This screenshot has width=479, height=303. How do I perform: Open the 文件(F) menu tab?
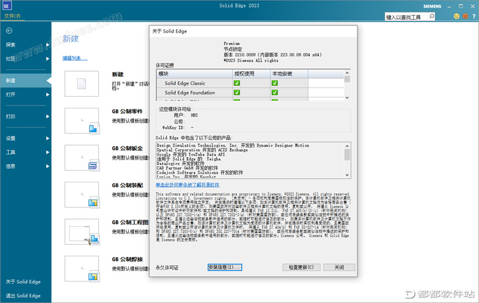(x=12, y=16)
